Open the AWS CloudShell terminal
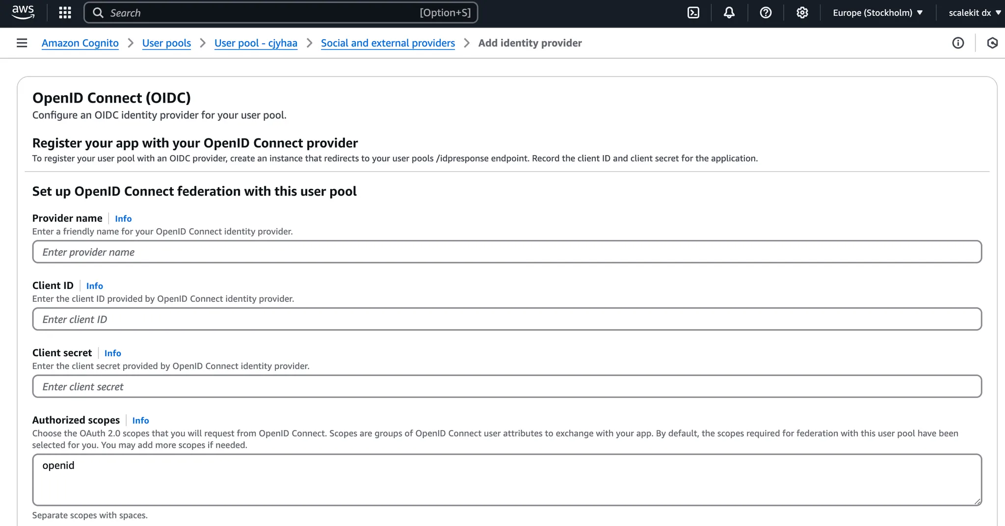 tap(693, 12)
